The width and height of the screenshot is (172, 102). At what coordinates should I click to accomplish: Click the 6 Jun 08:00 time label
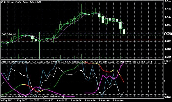coord(104,100)
